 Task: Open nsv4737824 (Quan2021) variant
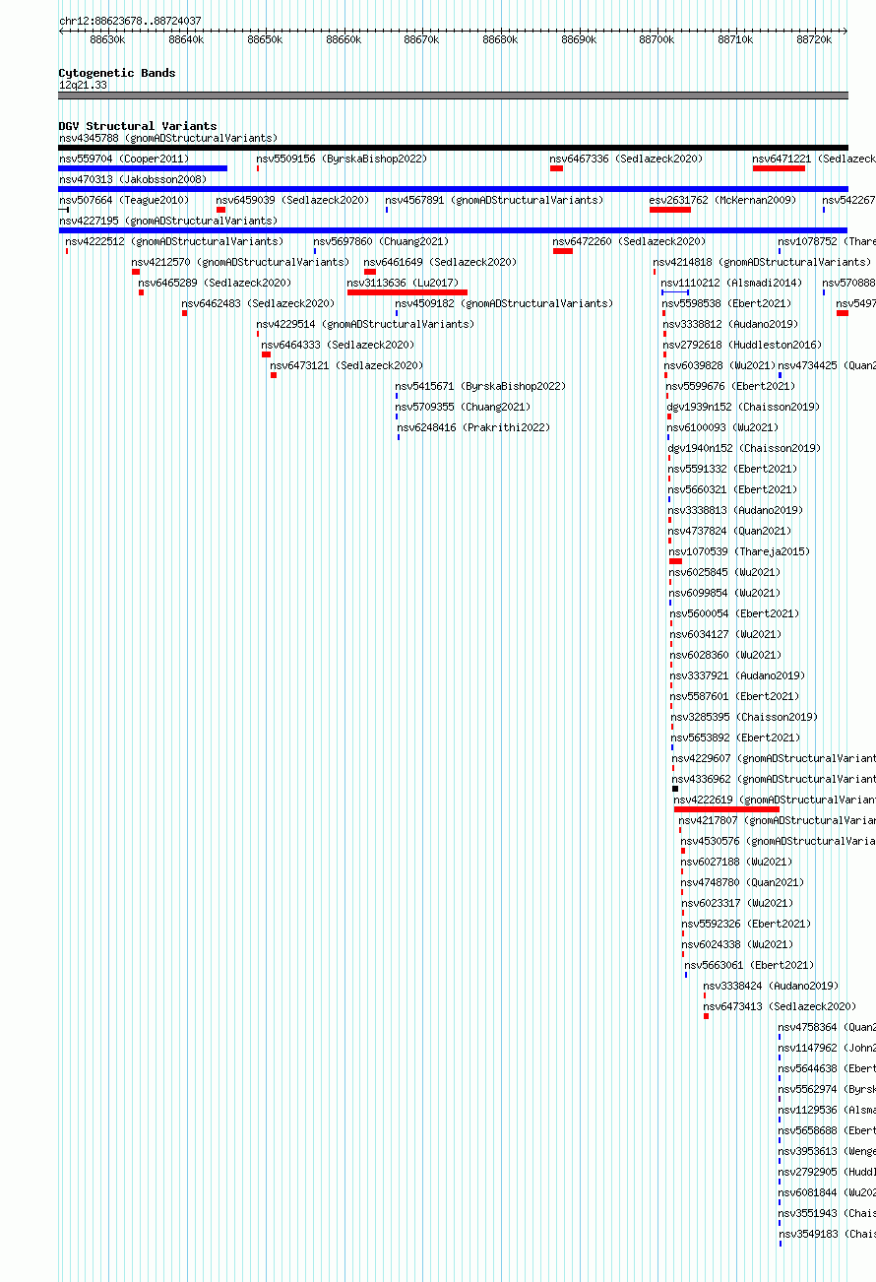tap(730, 531)
